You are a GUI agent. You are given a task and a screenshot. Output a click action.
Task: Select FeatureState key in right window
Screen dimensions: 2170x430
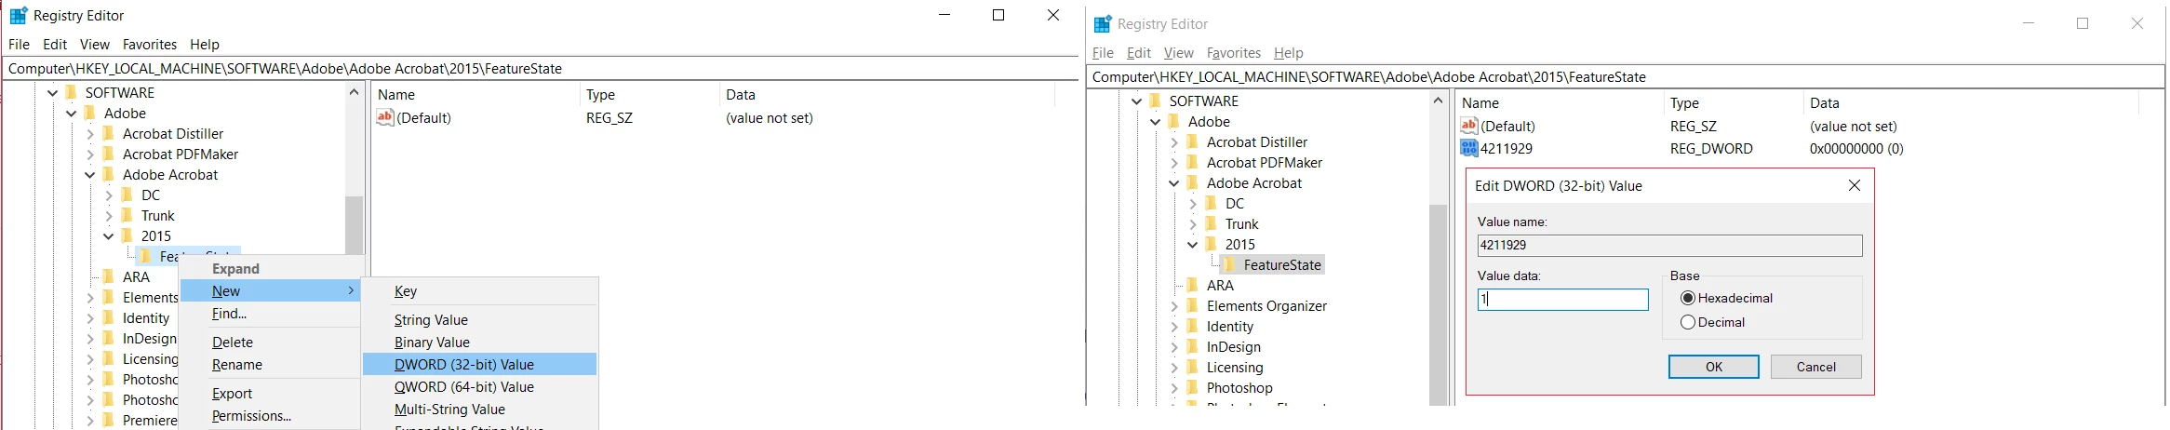(x=1282, y=264)
